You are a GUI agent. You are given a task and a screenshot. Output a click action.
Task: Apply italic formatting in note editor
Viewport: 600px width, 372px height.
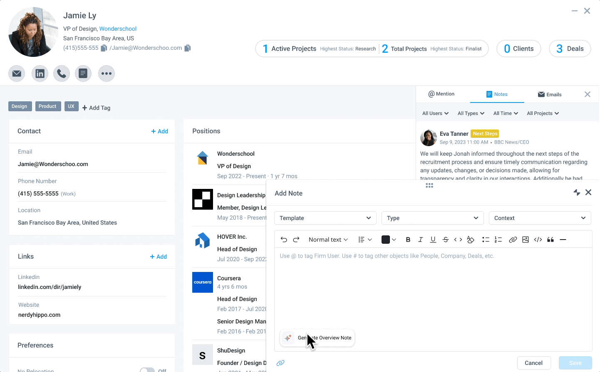421,240
